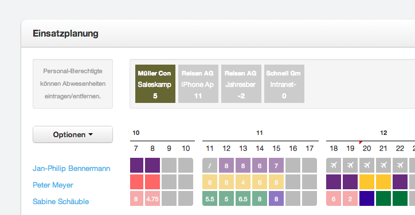Image resolution: width=415 pixels, height=215 pixels.
Task: Click the red today marker above day 20
Action: (361, 142)
